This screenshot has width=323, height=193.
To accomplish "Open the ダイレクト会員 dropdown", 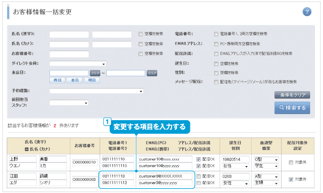I will [x=78, y=64].
